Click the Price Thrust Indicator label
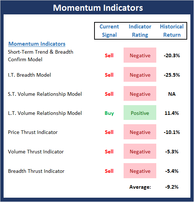Image resolution: width=194 pixels, height=202 pixels. [33, 132]
